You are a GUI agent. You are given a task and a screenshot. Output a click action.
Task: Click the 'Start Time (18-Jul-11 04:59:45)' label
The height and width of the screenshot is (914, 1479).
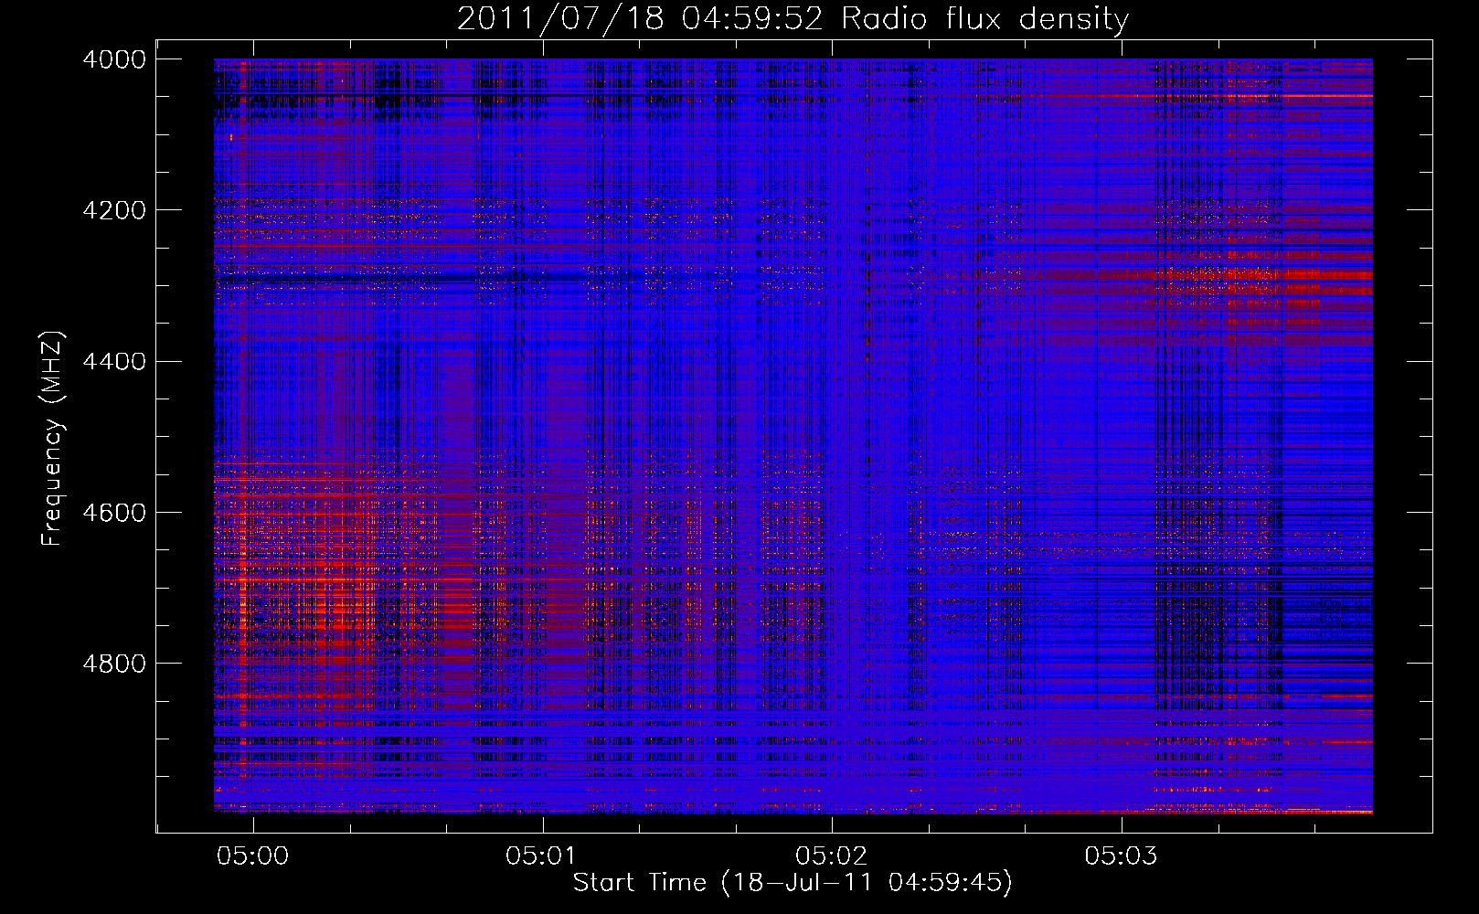tap(793, 883)
